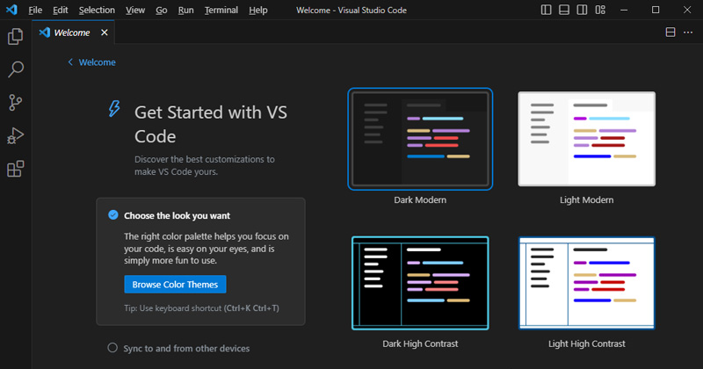
Task: Close the Welcome tab
Action: 104,33
